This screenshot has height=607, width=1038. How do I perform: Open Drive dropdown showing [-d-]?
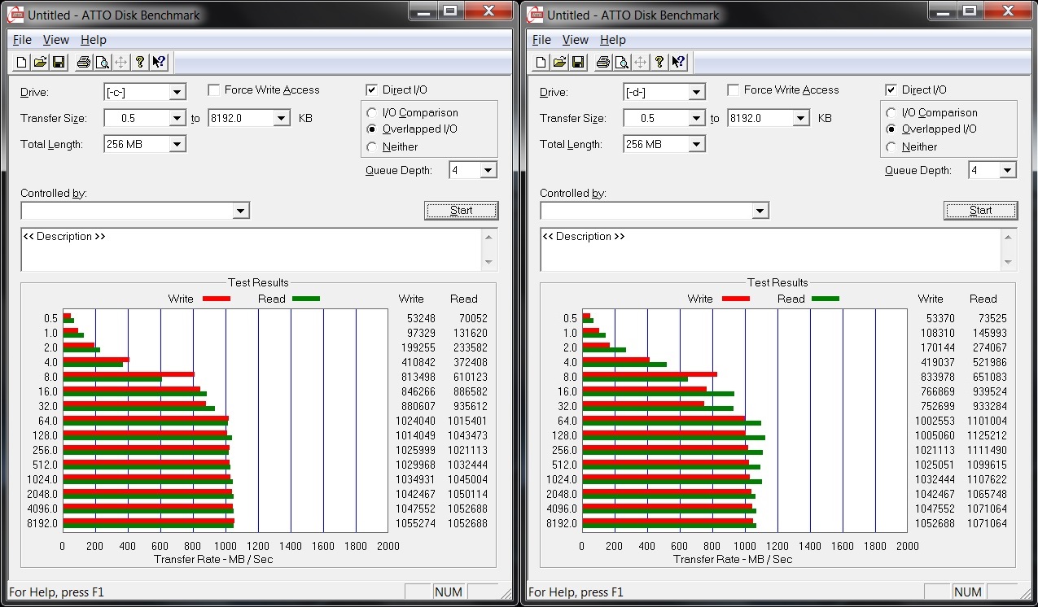[696, 92]
